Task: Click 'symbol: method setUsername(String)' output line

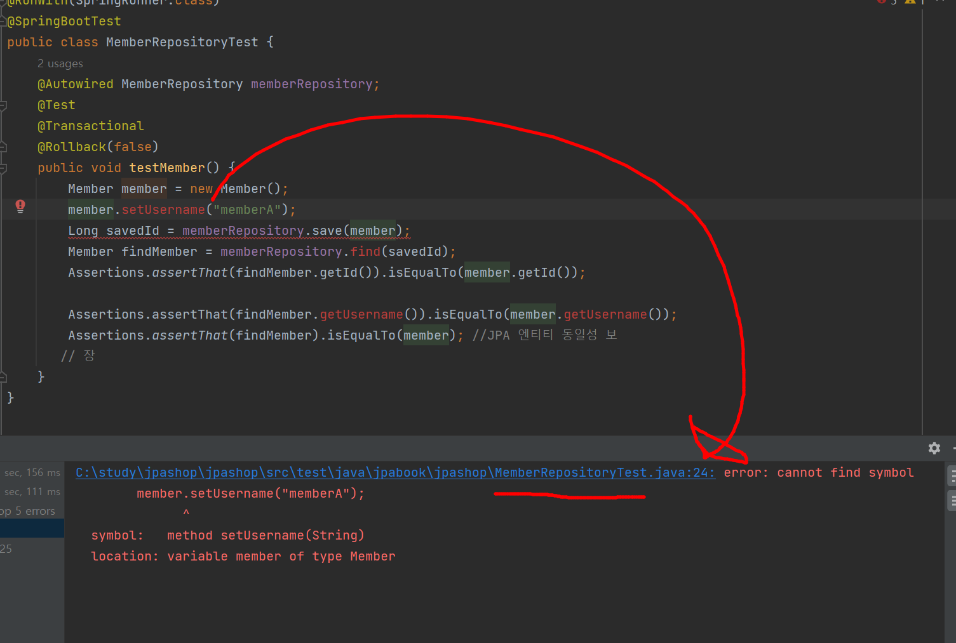Action: click(228, 536)
